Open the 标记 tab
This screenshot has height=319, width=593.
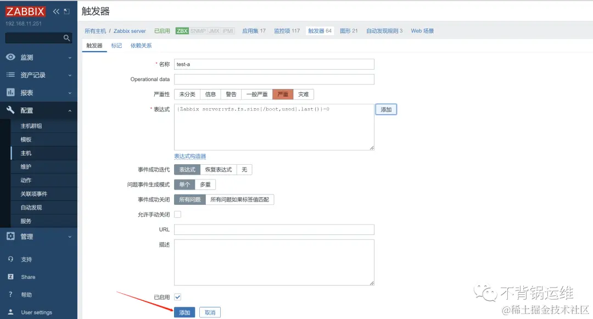tap(116, 46)
